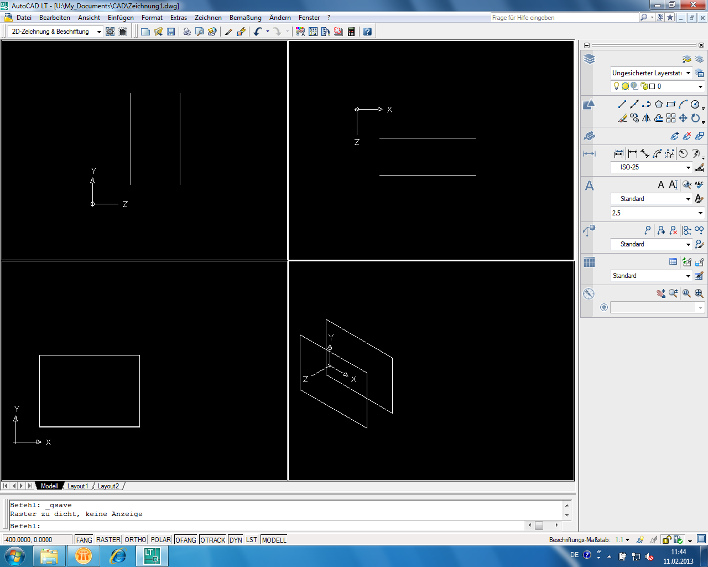Open the Bearbeiten menu
Screen dimensions: 708x567
pos(55,18)
